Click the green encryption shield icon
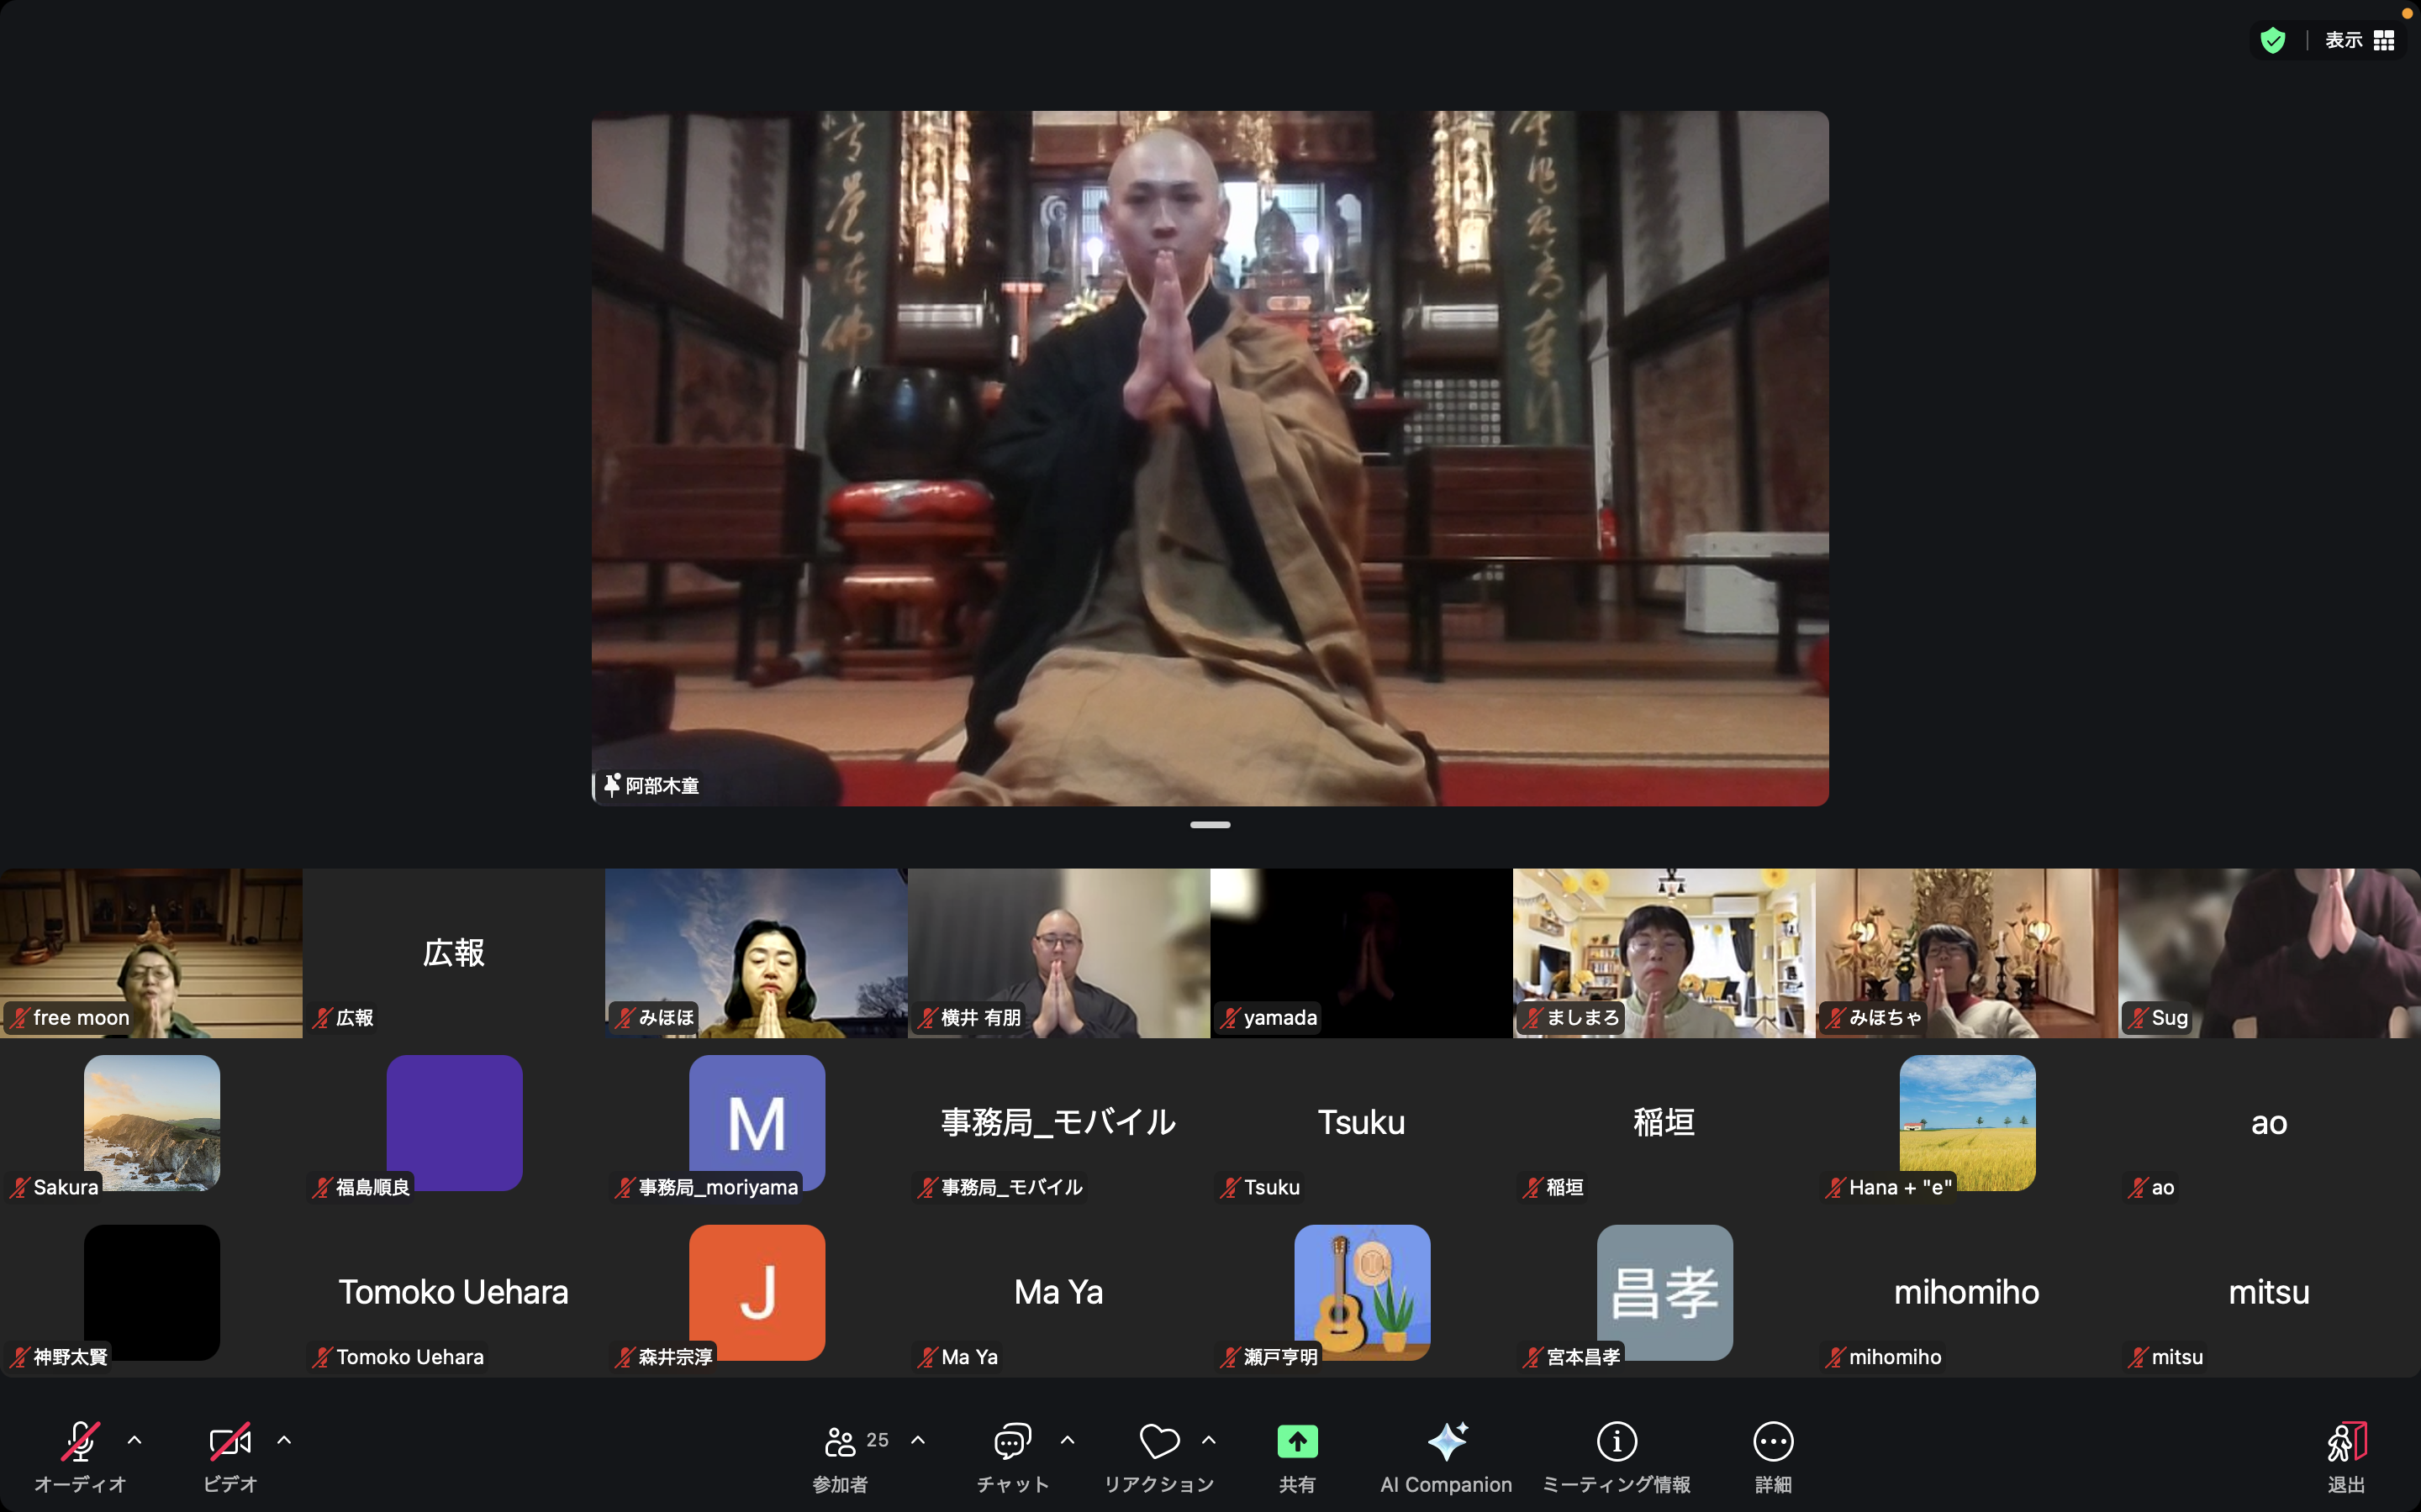2421x1512 pixels. pyautogui.click(x=2273, y=40)
